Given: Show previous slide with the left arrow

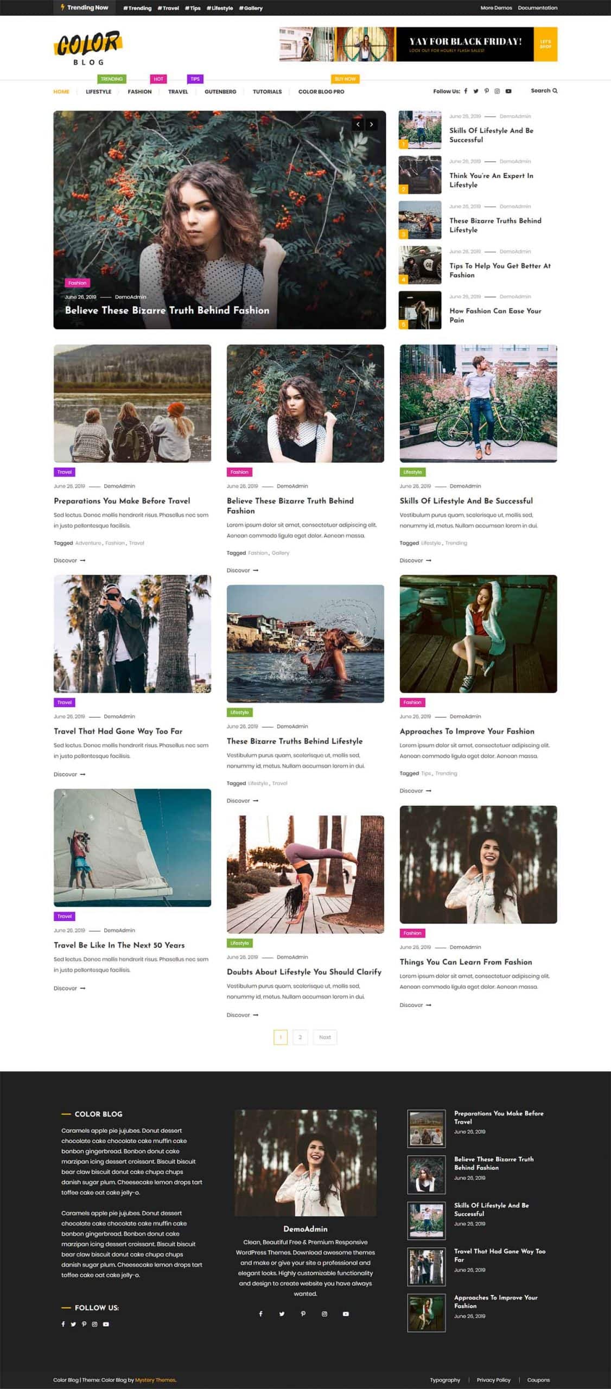Looking at the screenshot, I should pos(358,124).
